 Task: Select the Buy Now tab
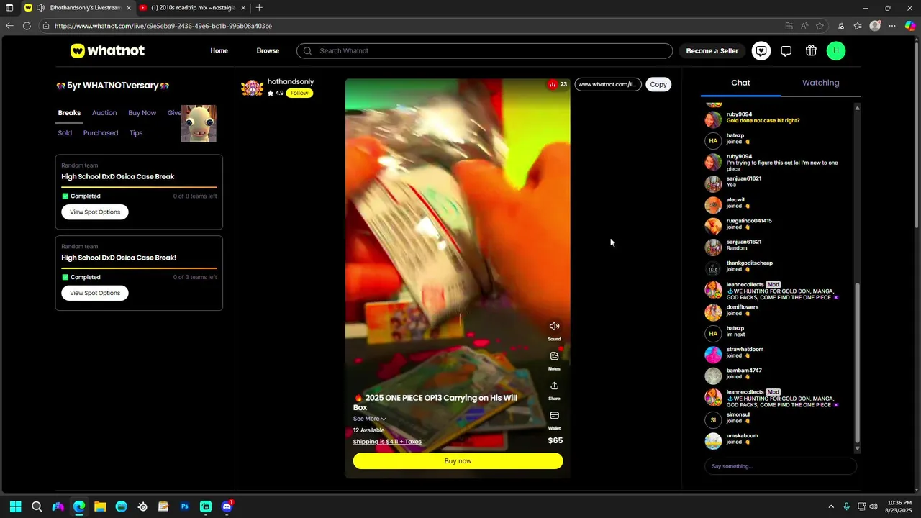[x=142, y=113]
